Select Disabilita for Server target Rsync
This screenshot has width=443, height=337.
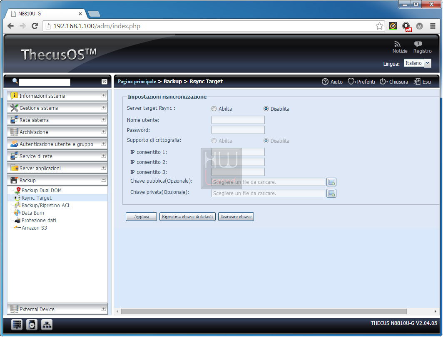[x=266, y=109]
